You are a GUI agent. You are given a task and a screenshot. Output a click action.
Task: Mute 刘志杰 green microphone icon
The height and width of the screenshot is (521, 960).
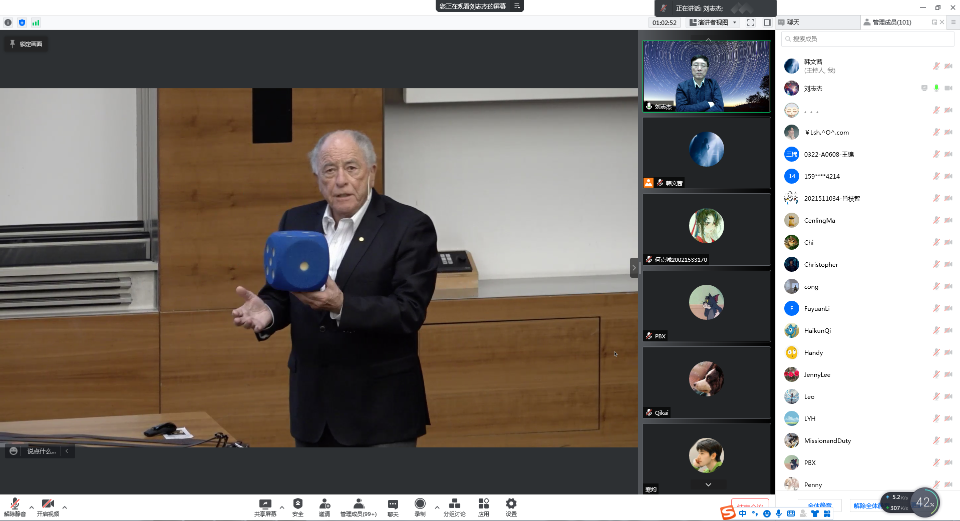pos(936,88)
